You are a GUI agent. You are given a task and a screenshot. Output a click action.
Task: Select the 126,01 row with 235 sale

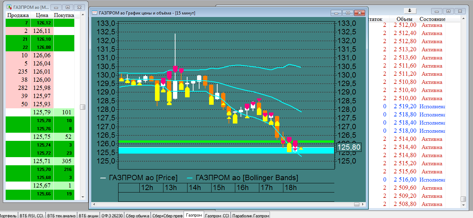pyautogui.click(x=40, y=71)
